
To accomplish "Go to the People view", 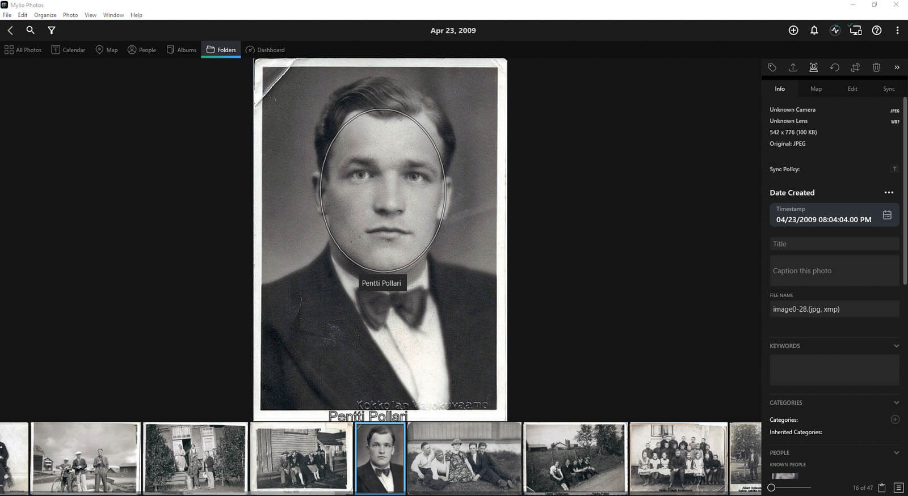I will (x=142, y=50).
